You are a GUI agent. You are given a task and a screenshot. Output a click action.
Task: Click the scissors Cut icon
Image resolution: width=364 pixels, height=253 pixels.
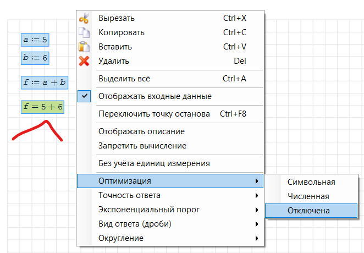pyautogui.click(x=84, y=18)
